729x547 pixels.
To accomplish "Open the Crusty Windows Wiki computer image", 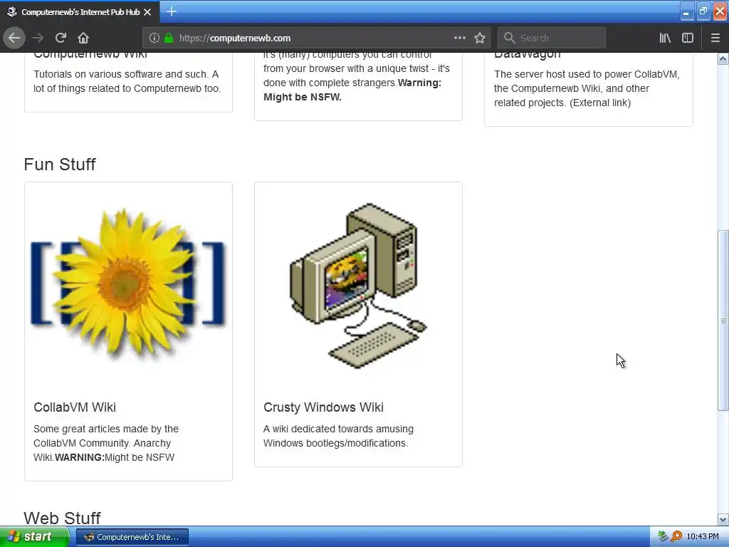I will [358, 286].
